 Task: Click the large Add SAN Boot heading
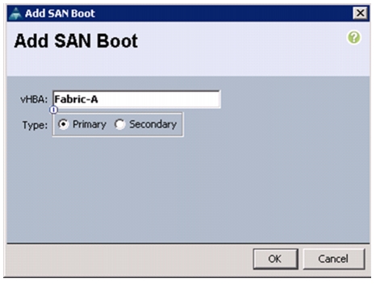pos(76,41)
